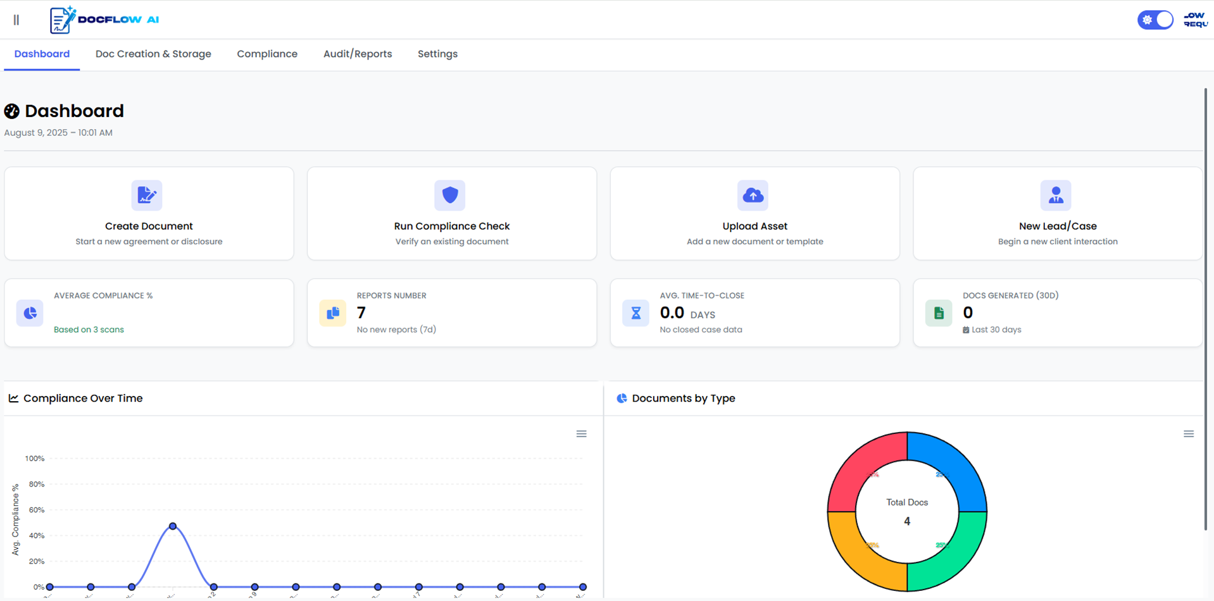Click the 'No new reports (7d)' text
The image size is (1214, 601).
tap(396, 330)
